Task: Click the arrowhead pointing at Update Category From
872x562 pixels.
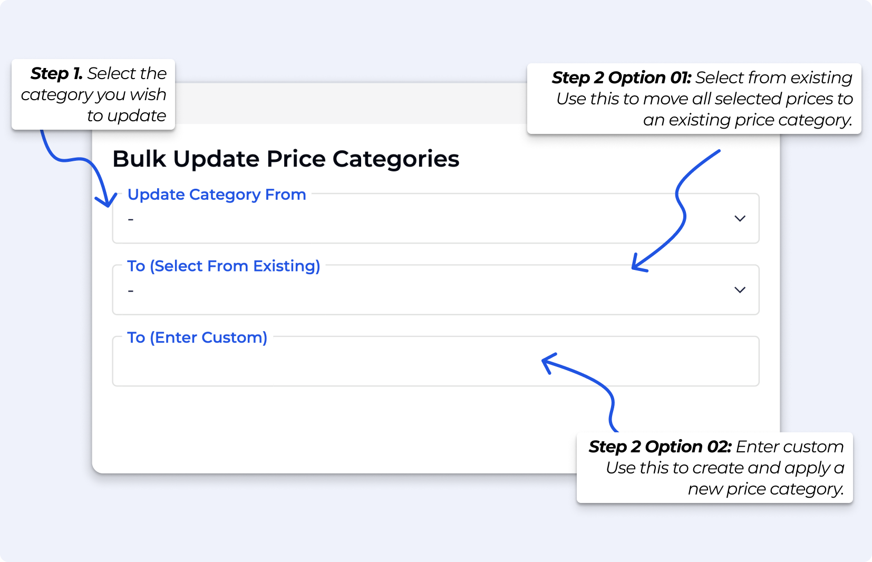Action: [x=106, y=200]
